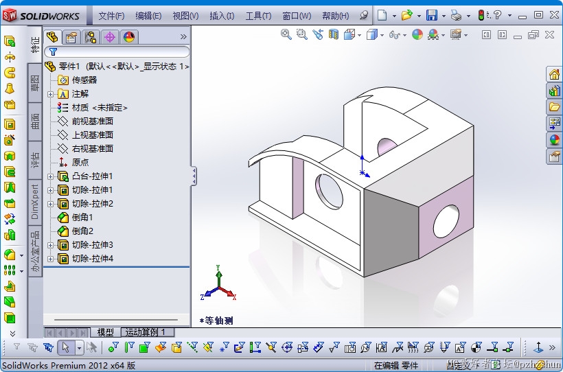Click the Rebuild traffic light icon

[x=481, y=15]
